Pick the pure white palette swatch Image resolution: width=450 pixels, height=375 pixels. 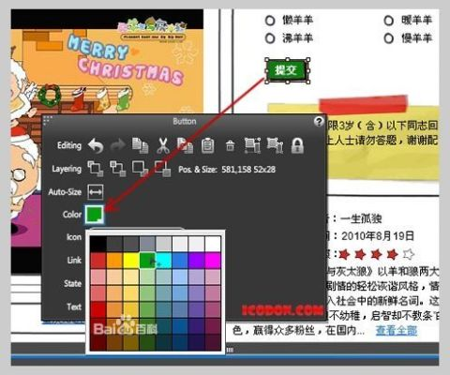coord(213,244)
